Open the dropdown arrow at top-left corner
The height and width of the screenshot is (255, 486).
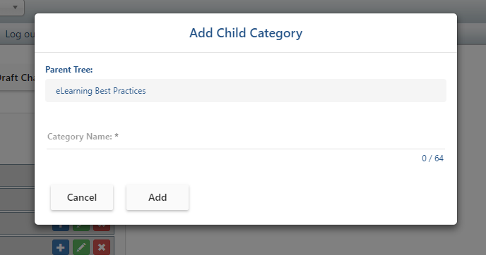[x=15, y=7]
